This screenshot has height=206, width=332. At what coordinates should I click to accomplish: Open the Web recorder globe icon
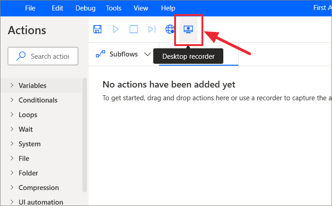coord(170,29)
